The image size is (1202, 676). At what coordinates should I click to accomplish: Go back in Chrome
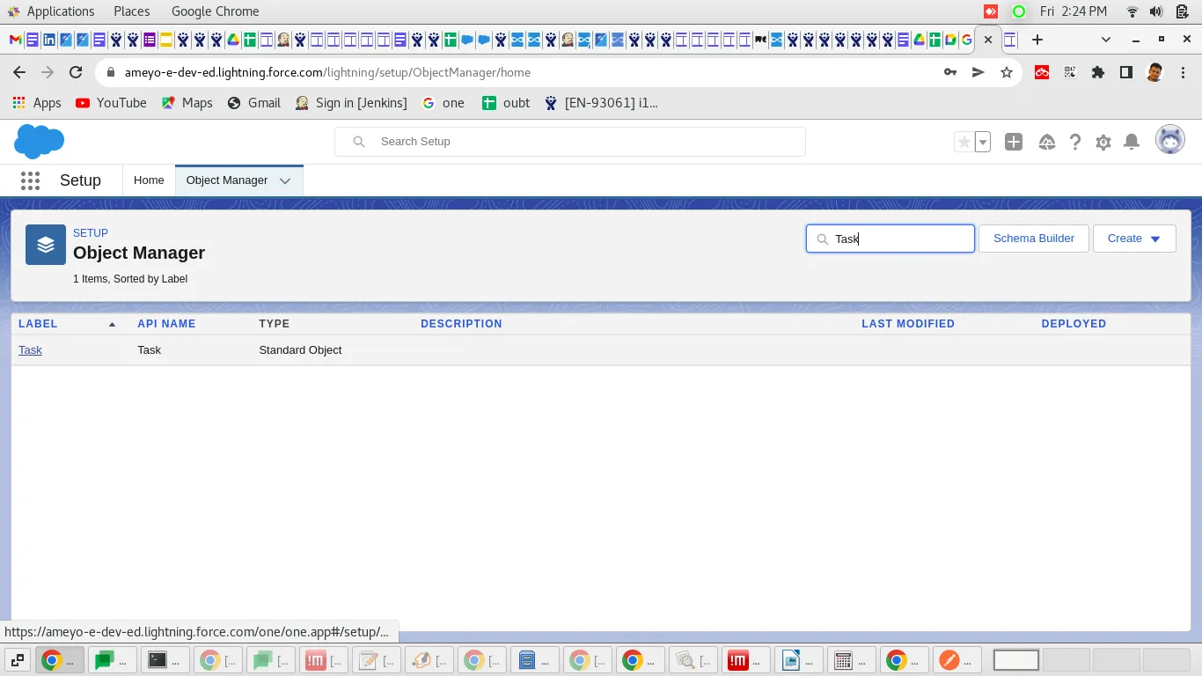19,72
